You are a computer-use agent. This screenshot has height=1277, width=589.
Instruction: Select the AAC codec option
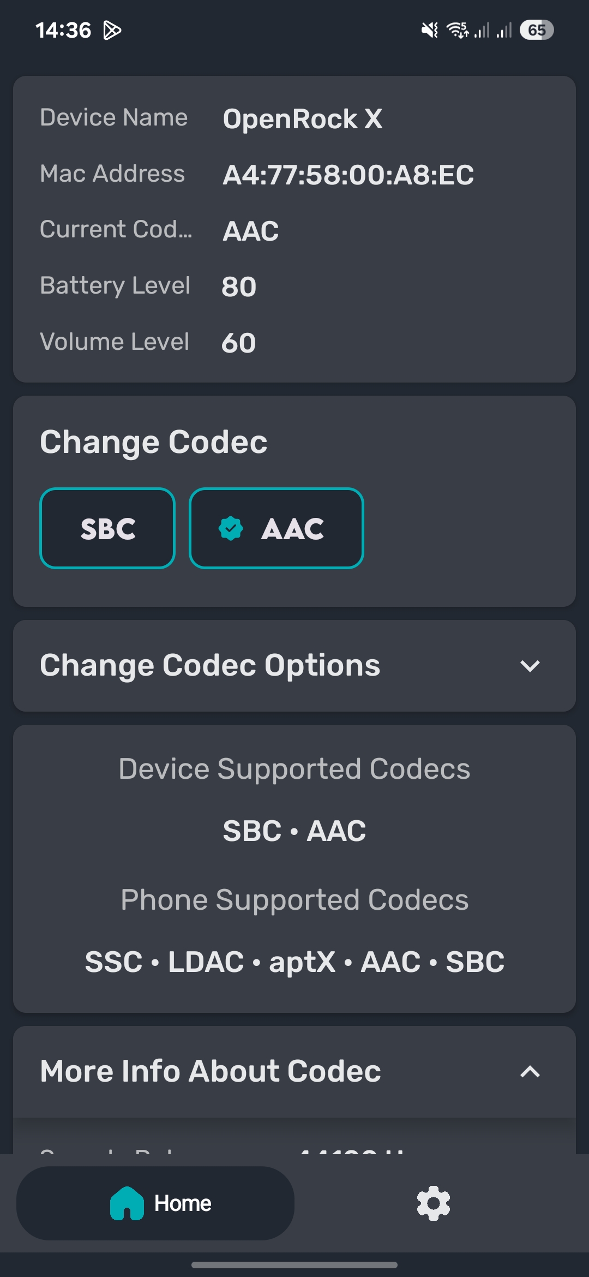pos(277,528)
